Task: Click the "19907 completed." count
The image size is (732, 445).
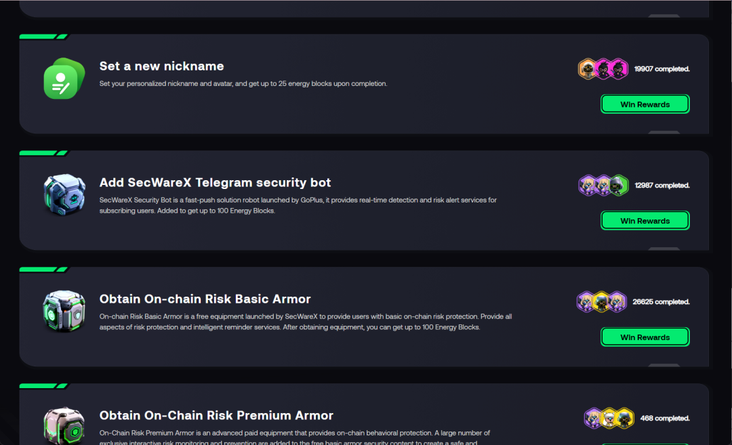Action: (x=662, y=69)
